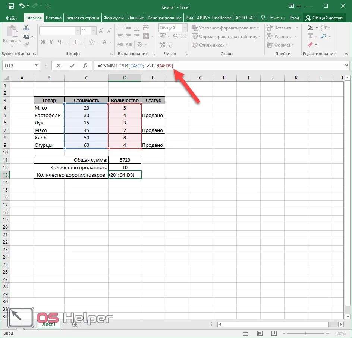Click the Decrease Font Size icon

click(x=109, y=31)
